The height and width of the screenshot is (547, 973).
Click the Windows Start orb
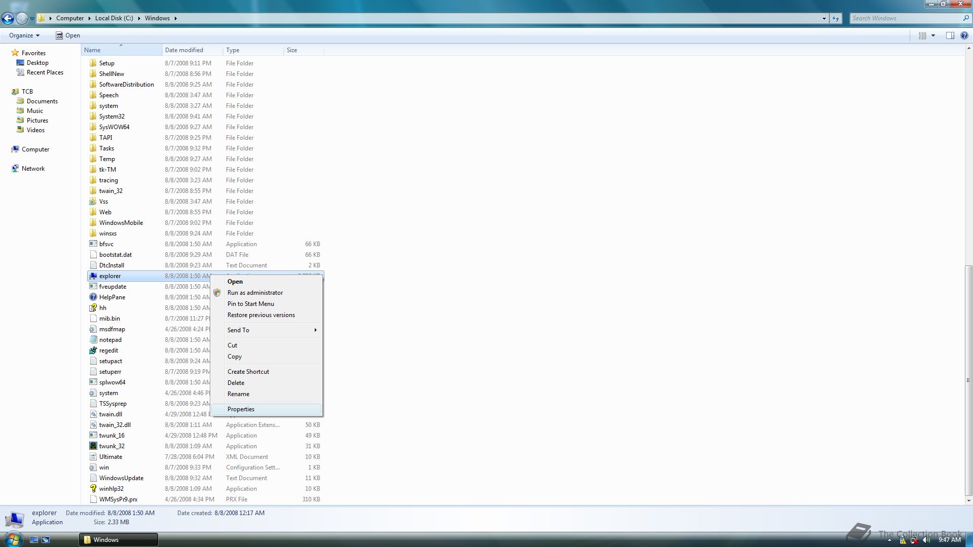click(13, 539)
